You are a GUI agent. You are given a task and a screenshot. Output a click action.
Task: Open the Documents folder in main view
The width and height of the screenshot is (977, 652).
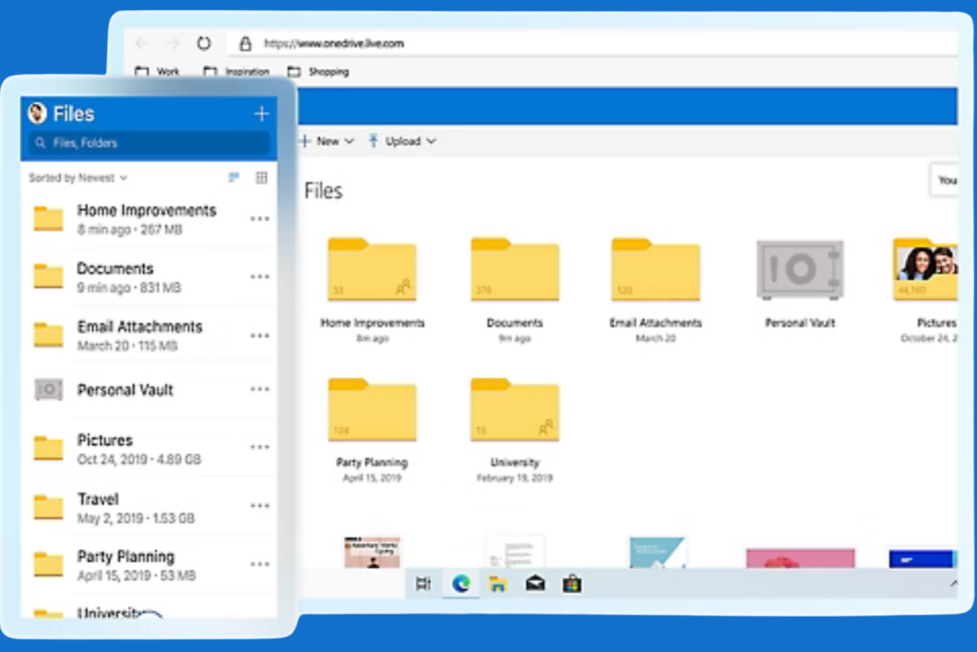pyautogui.click(x=515, y=271)
